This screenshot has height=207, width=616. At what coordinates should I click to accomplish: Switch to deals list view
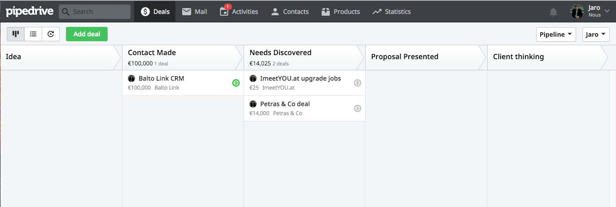tap(33, 34)
